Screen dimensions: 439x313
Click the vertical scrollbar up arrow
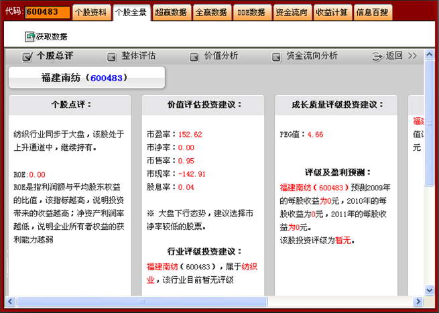pos(429,54)
